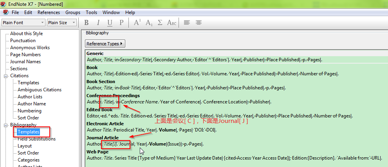Open the Tools menu

[x=92, y=12]
